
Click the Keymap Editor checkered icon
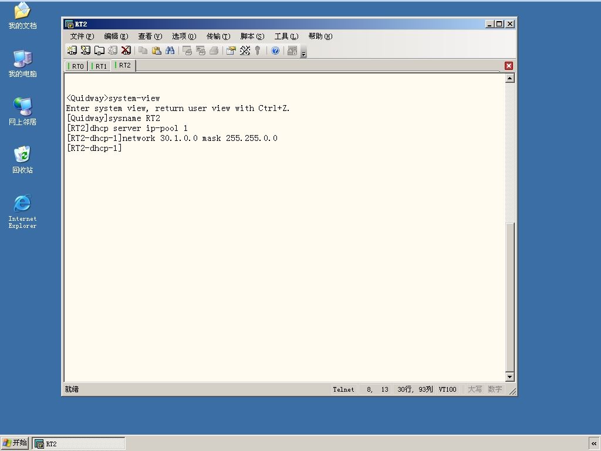245,51
